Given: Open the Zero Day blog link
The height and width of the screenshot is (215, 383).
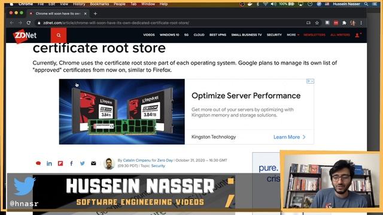Looking at the screenshot, I should tap(165, 161).
